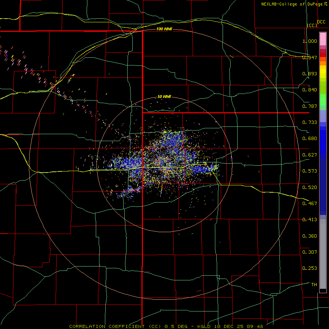This screenshot has width=329, height=329.
Task: Pick the 0.467 scale value
Action: (x=310, y=203)
